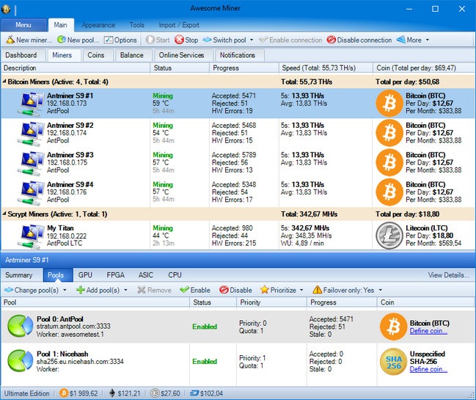Click Define coin link for Nicehash pool

[428, 369]
